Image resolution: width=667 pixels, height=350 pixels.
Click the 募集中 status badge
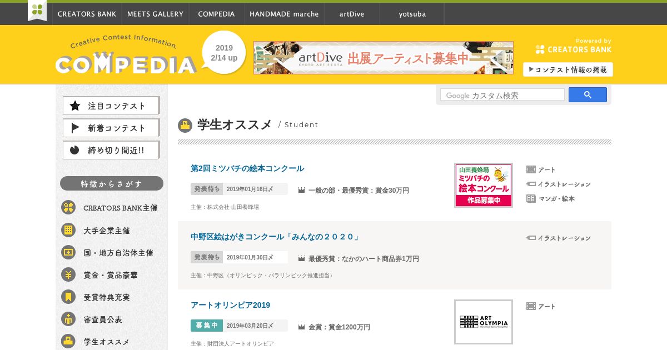pos(207,326)
